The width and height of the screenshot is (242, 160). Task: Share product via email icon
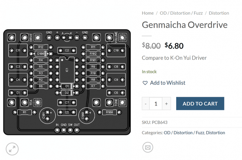coord(147,147)
